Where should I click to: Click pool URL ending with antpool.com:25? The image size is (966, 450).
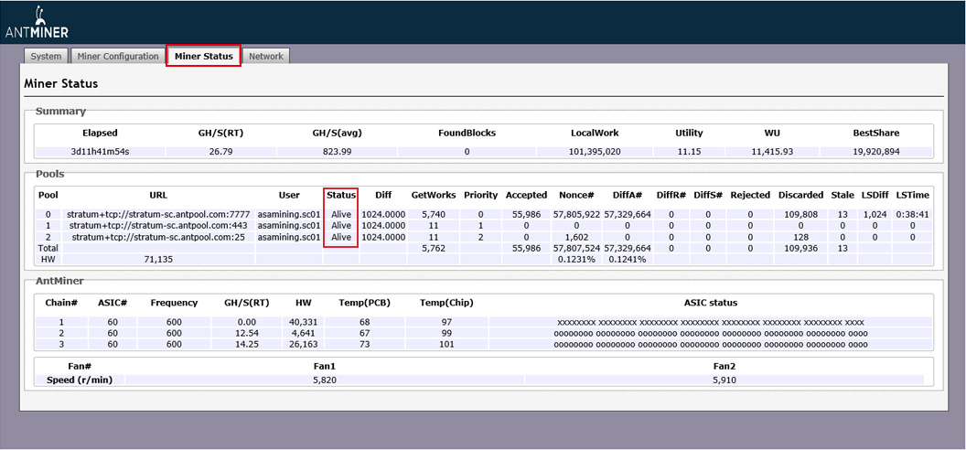pyautogui.click(x=158, y=237)
